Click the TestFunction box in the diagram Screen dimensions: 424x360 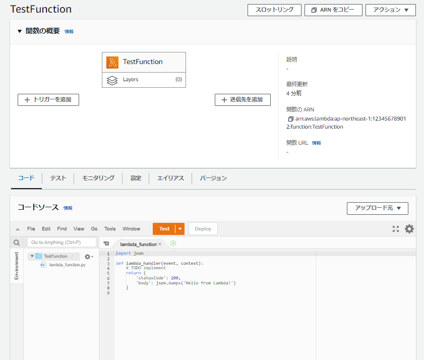pos(144,62)
